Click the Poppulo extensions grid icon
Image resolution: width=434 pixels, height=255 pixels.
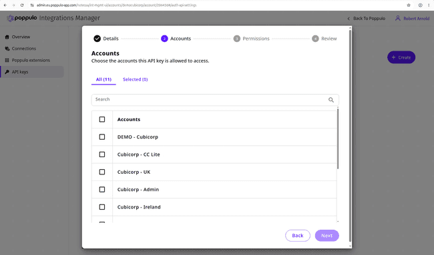(7, 60)
